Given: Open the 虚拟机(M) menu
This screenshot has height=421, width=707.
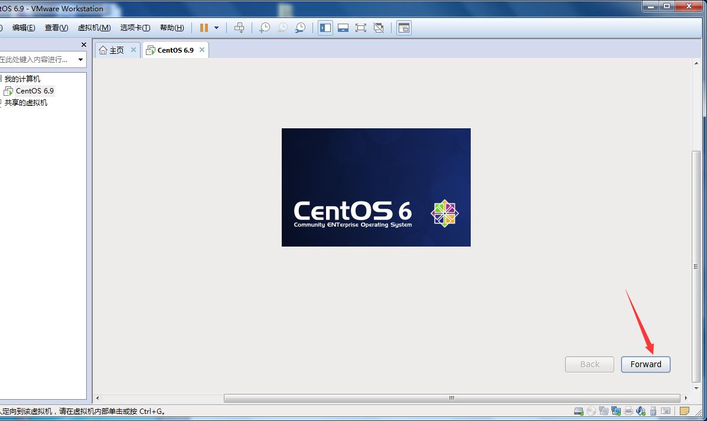Looking at the screenshot, I should click(x=95, y=28).
